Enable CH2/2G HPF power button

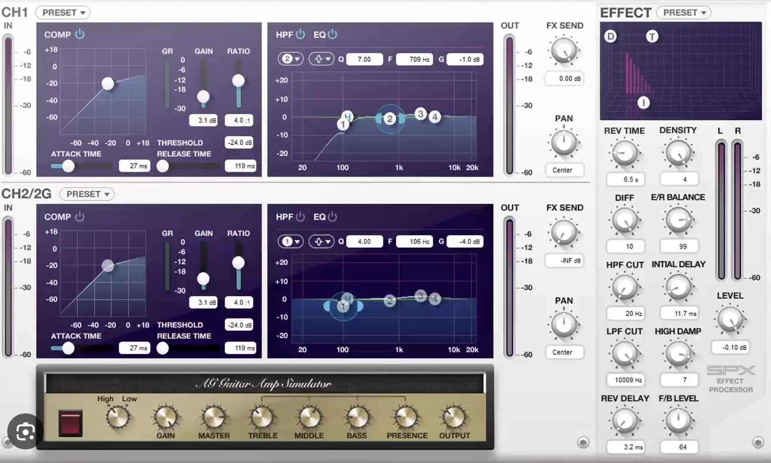(x=300, y=216)
